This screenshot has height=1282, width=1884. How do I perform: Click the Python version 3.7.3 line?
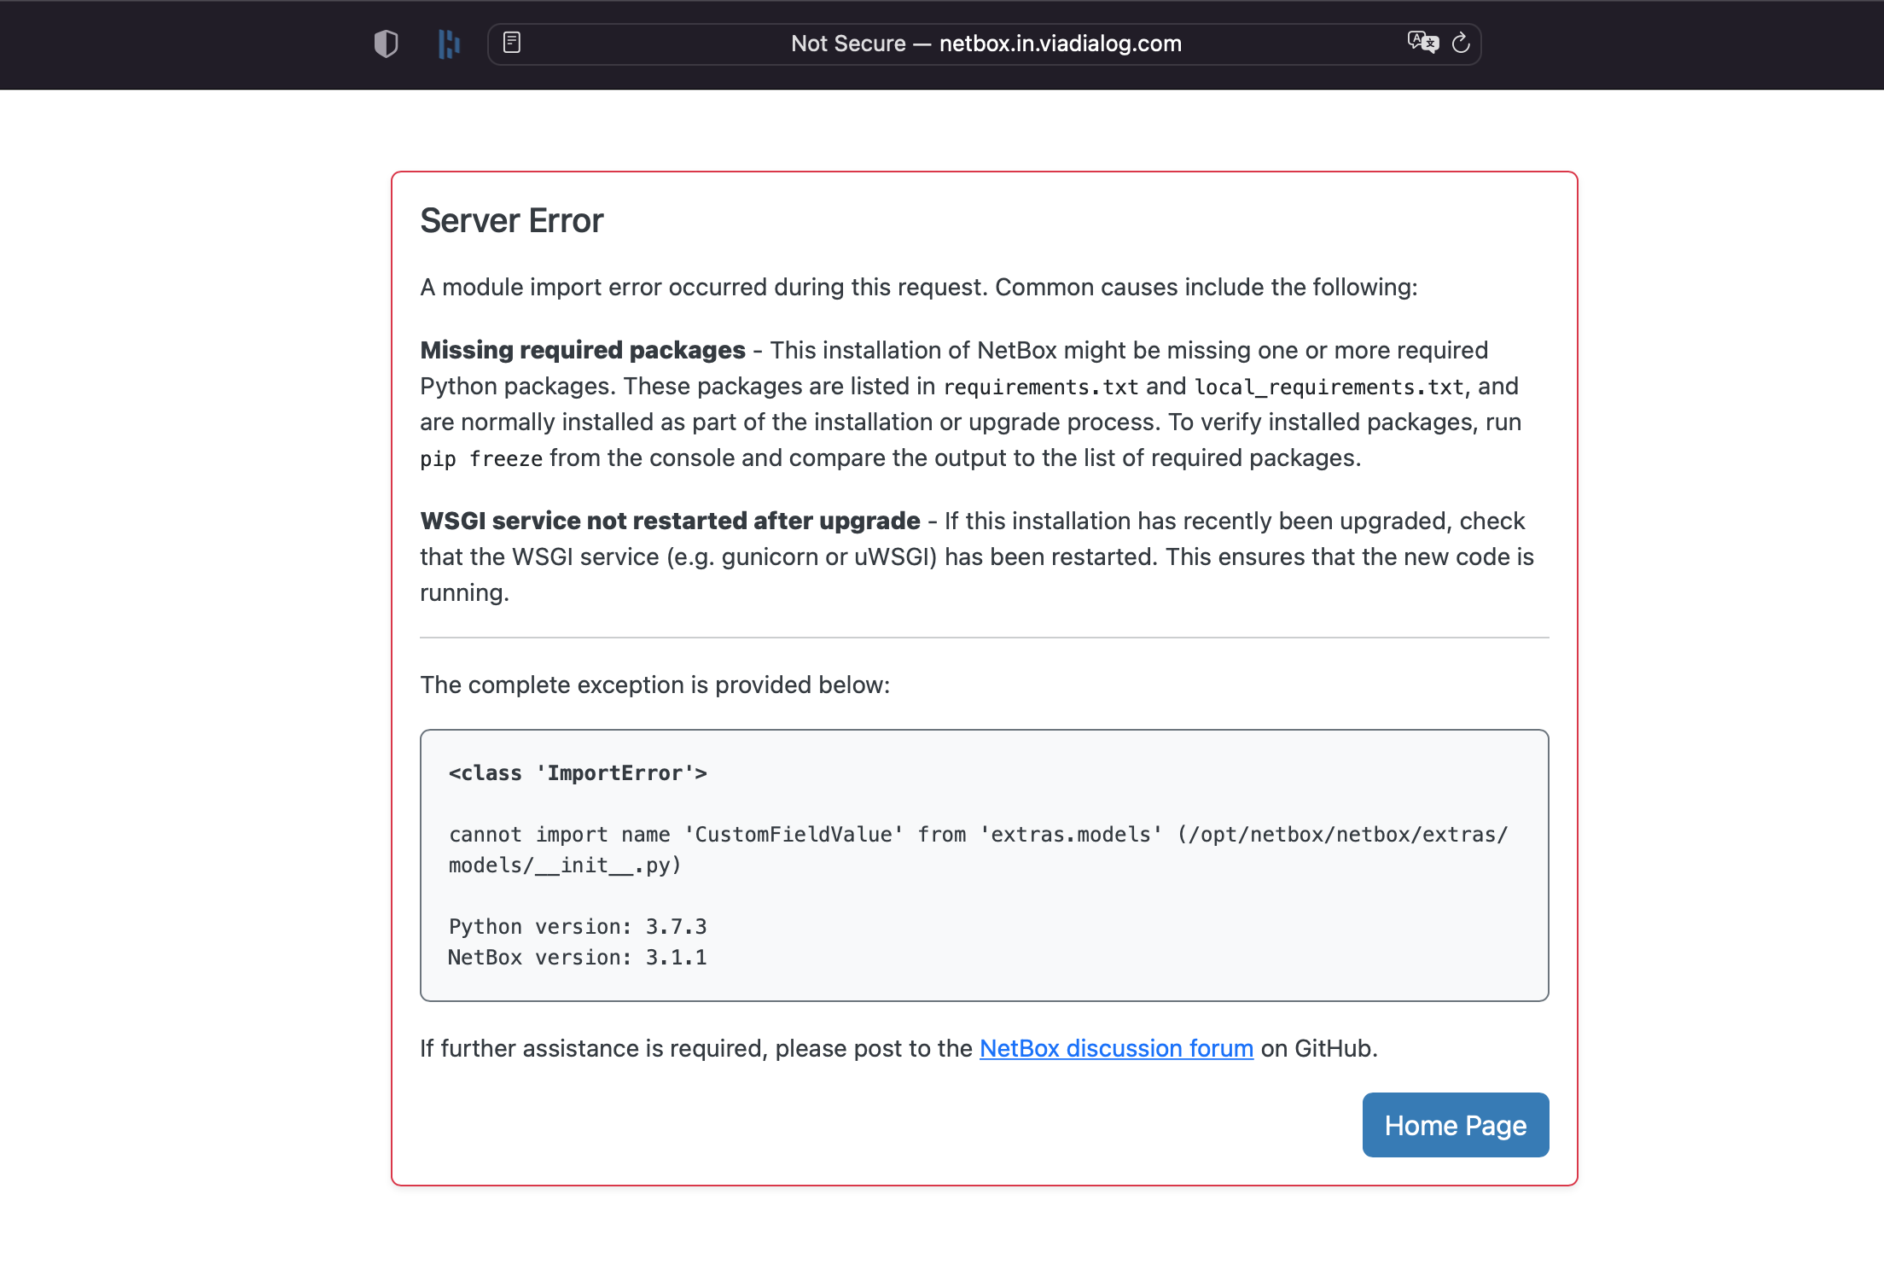pos(578,926)
